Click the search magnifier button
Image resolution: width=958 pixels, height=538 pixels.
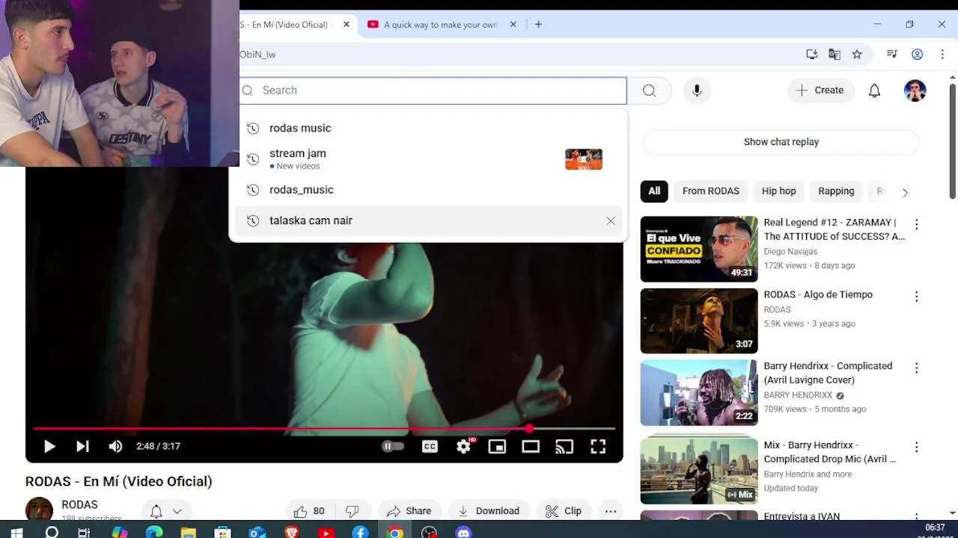649,90
